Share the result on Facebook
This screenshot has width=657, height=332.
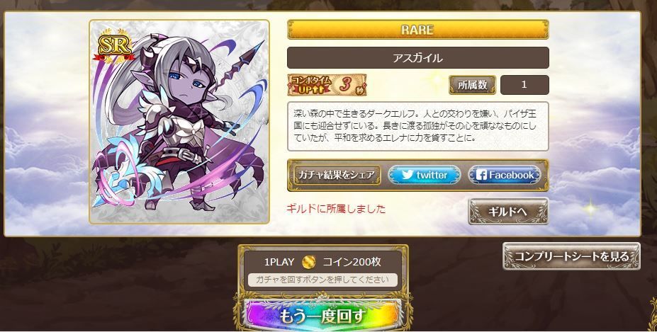(504, 175)
